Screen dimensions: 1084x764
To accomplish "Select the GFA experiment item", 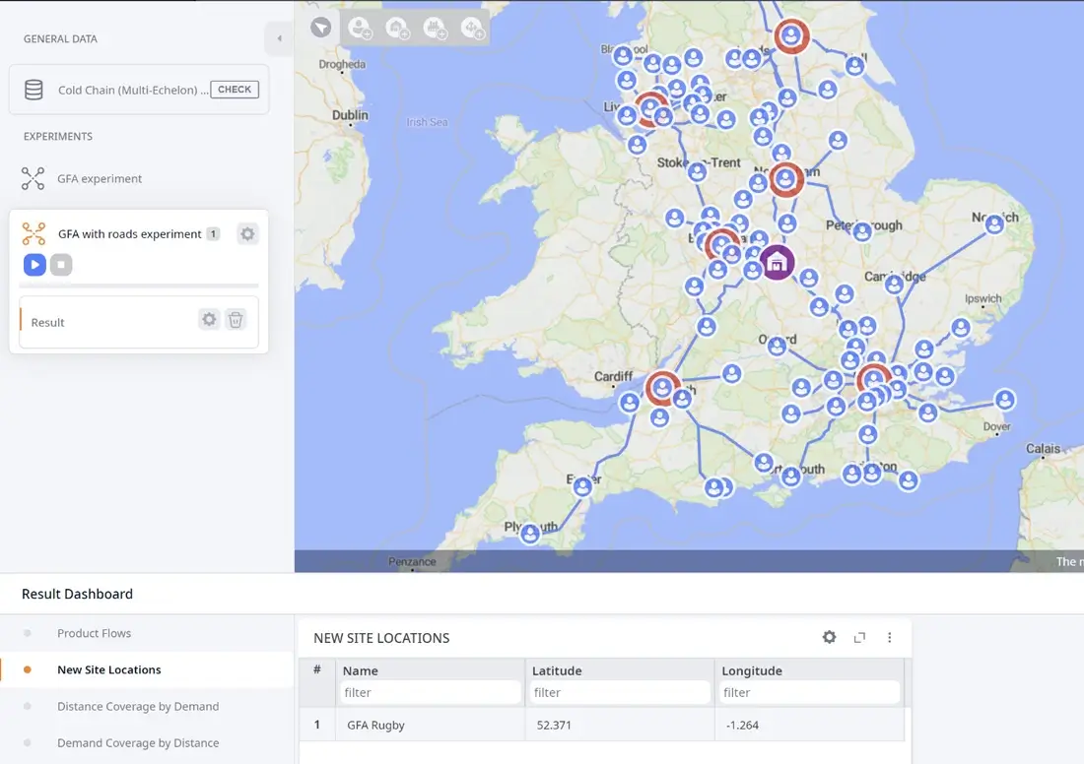I will (x=100, y=178).
